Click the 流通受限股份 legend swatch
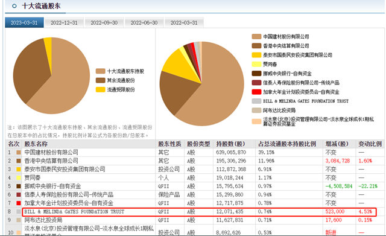 [101, 89]
